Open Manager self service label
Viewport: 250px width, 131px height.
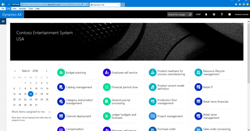point(124,130)
